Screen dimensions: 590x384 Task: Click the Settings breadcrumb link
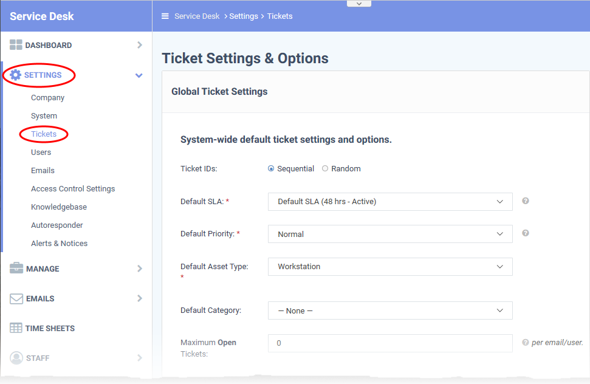[x=244, y=16]
